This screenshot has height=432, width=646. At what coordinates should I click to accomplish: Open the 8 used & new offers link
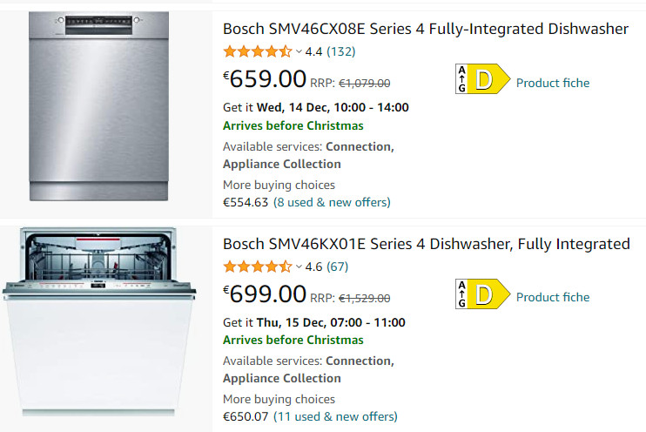click(x=332, y=202)
